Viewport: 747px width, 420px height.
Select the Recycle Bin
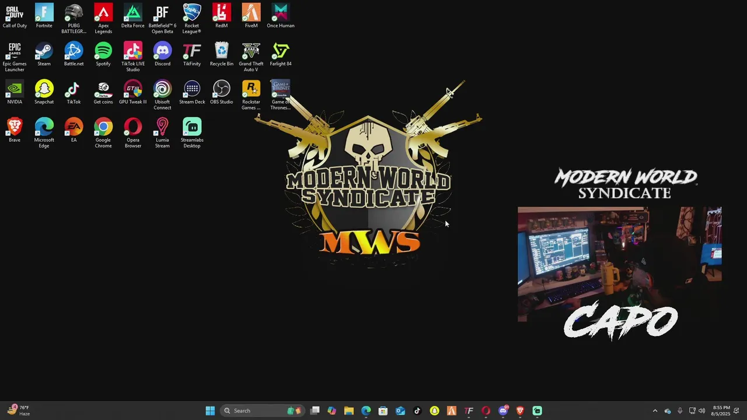coord(221,54)
